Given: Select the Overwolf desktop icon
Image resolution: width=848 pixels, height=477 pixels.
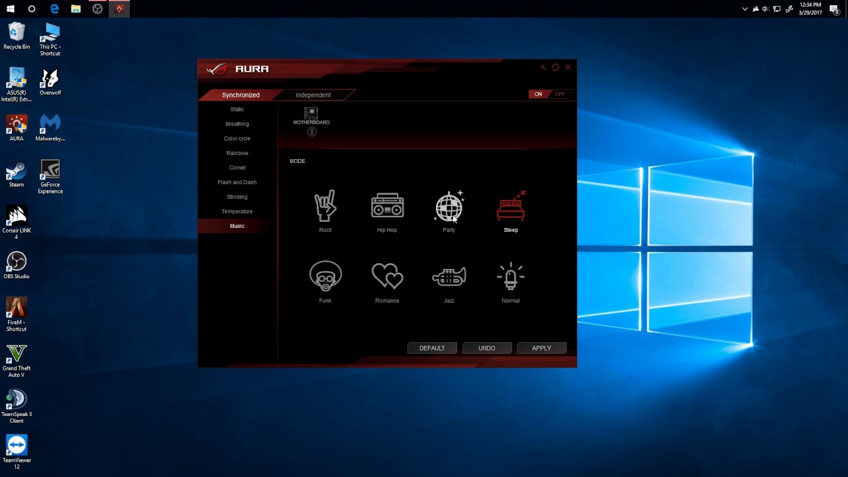Looking at the screenshot, I should 50,81.
